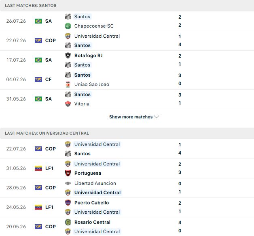Click the CF competition label on 04.07.26

[48, 79]
